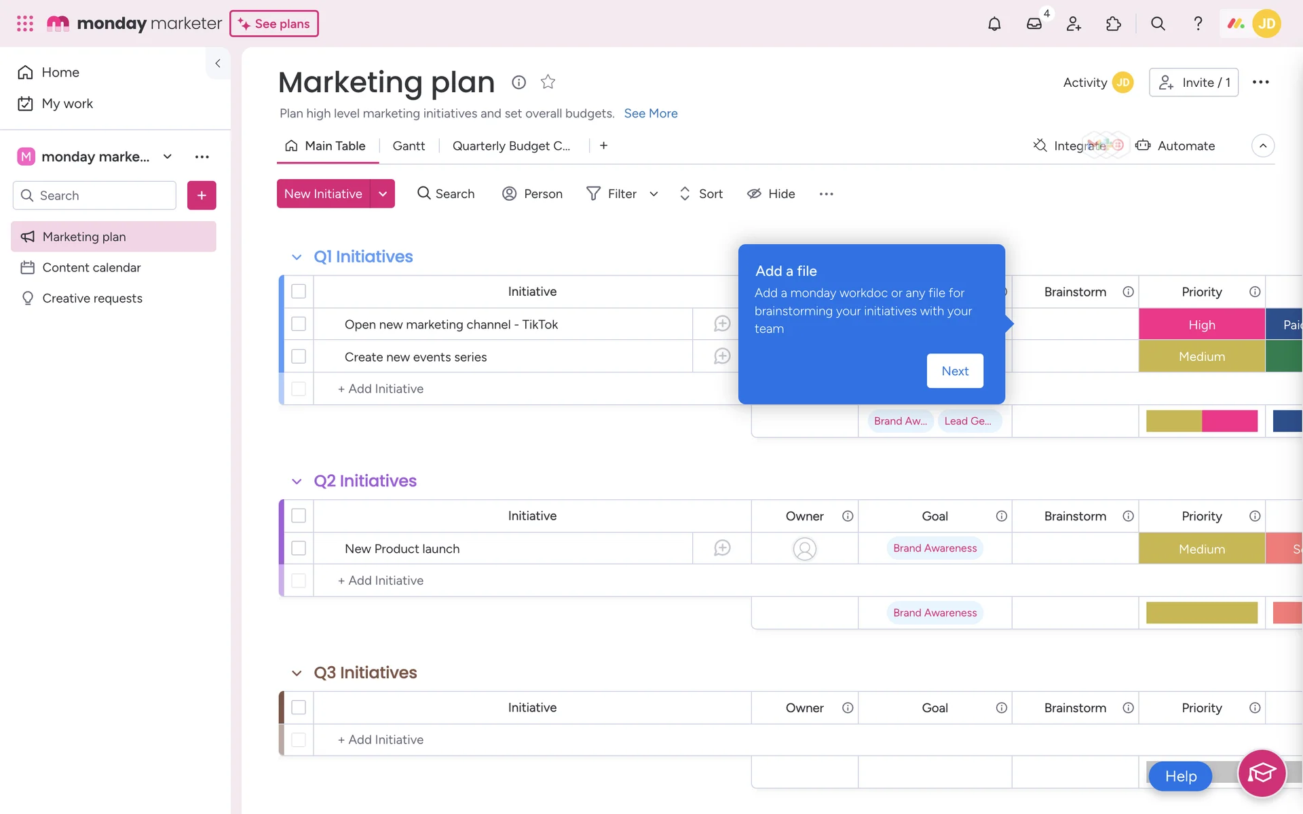Check the New Product launch row checkbox
Image resolution: width=1303 pixels, height=814 pixels.
pyautogui.click(x=299, y=548)
